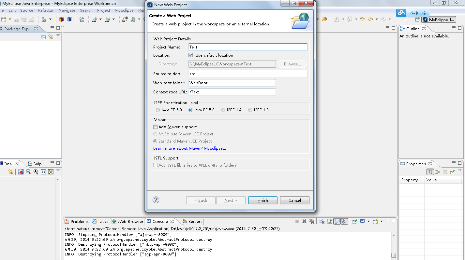Click the Finish button
Screen dimensions: 465x260
[263, 200]
